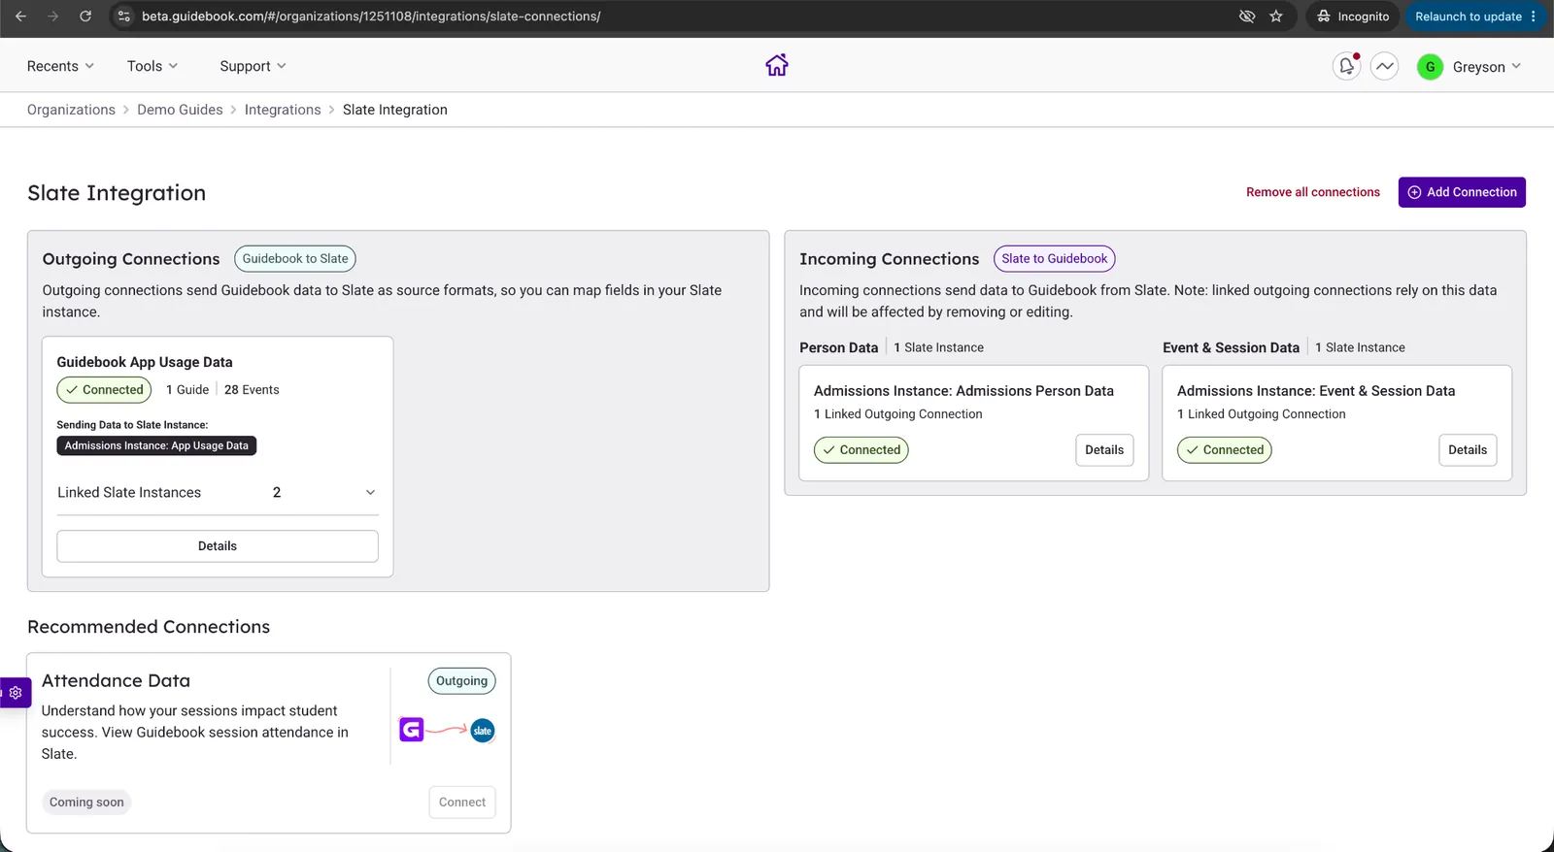Click the tracking protection eye icon
Image resolution: width=1554 pixels, height=852 pixels.
(1247, 16)
